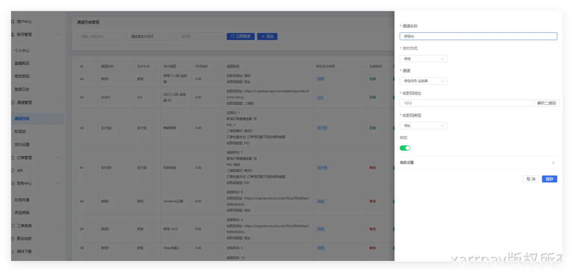Click the 财务中心 sidebar icon
The image size is (573, 272).
click(13, 183)
